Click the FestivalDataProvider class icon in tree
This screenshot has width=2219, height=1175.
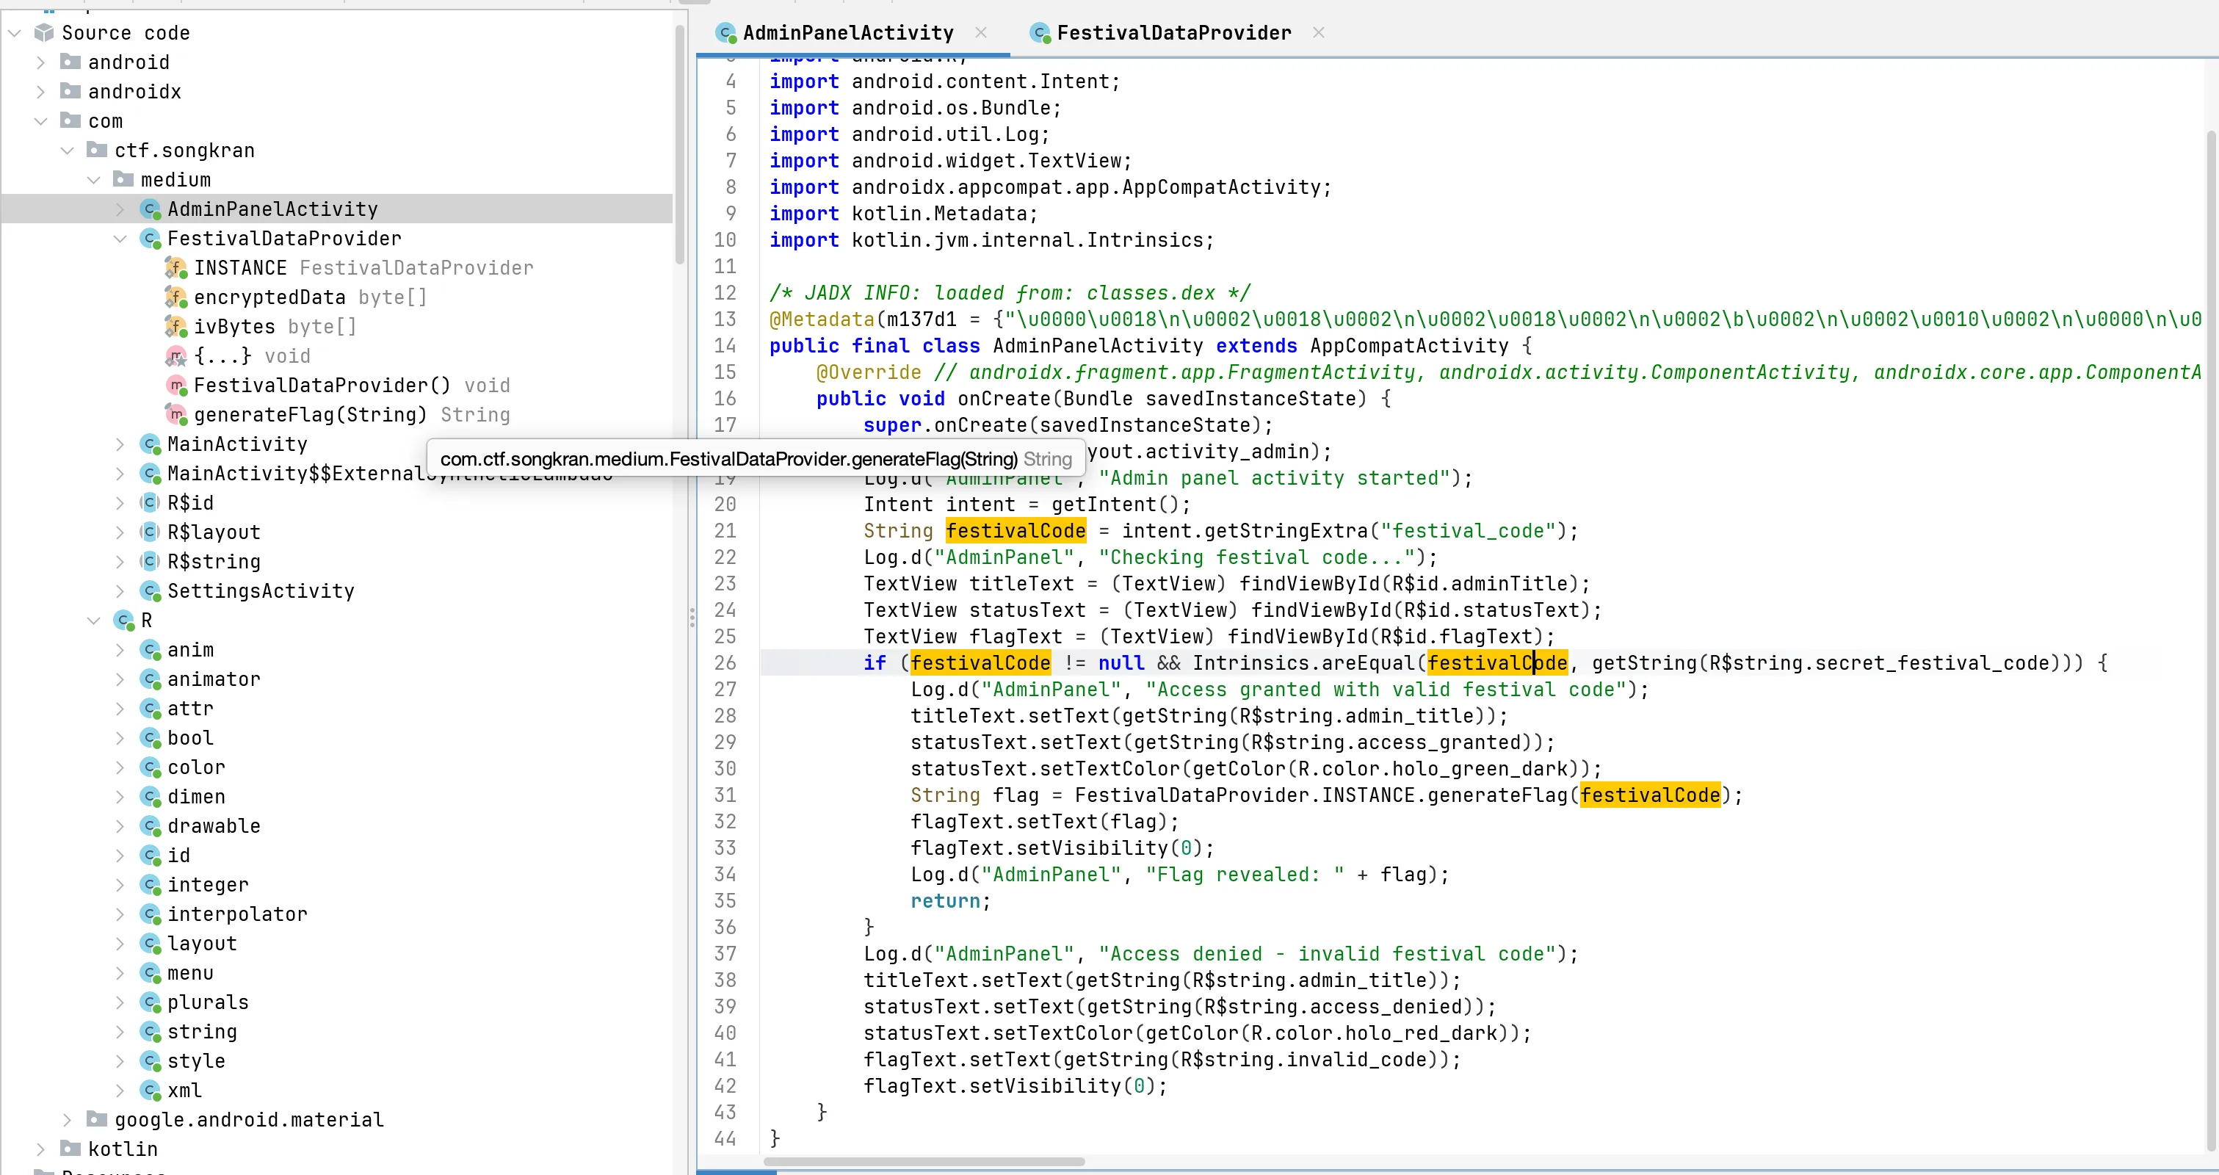click(x=151, y=239)
